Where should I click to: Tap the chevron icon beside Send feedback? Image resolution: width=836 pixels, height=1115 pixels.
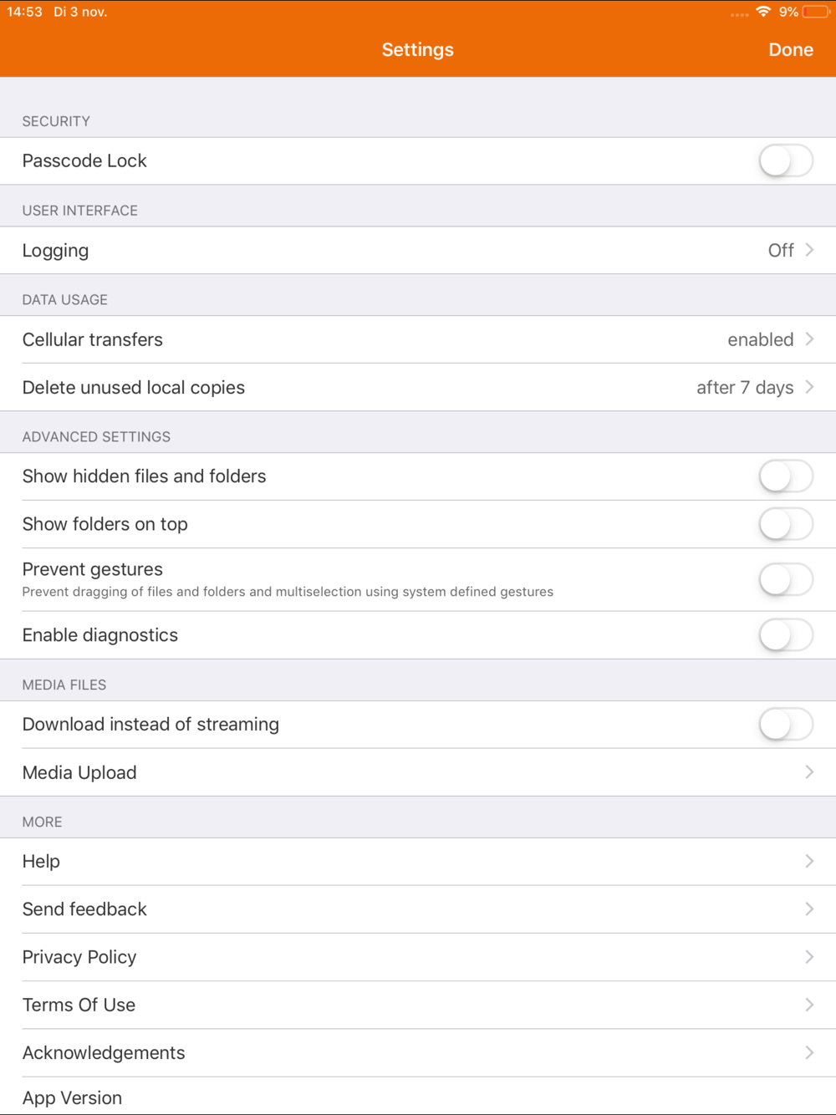(x=809, y=909)
